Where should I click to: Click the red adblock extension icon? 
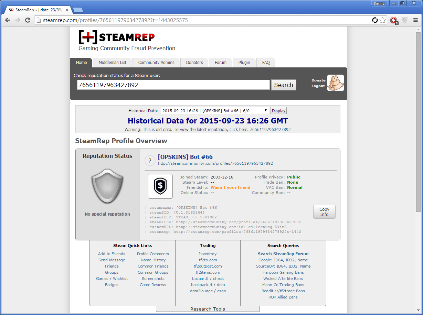pos(394,21)
